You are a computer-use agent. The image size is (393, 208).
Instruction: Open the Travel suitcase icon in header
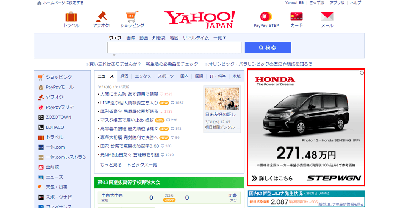point(71,17)
